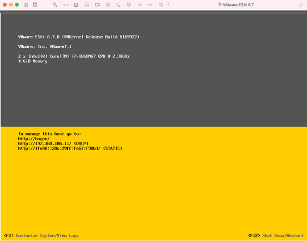307x242 pixels.
Task: Click the VMware ESXi 6.7 window title
Action: [x=238, y=4]
